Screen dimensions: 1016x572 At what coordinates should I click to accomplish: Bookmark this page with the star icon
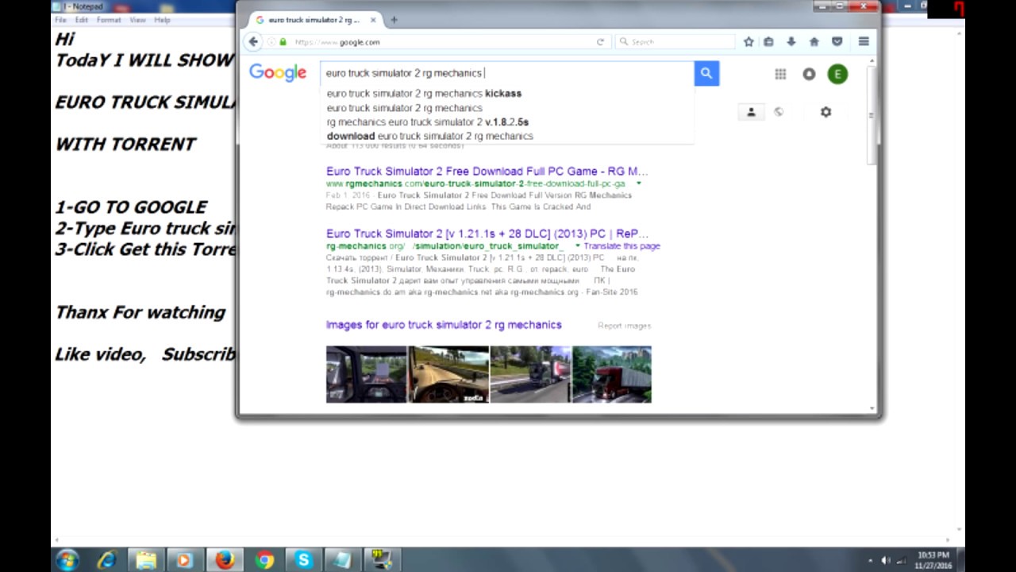point(749,41)
